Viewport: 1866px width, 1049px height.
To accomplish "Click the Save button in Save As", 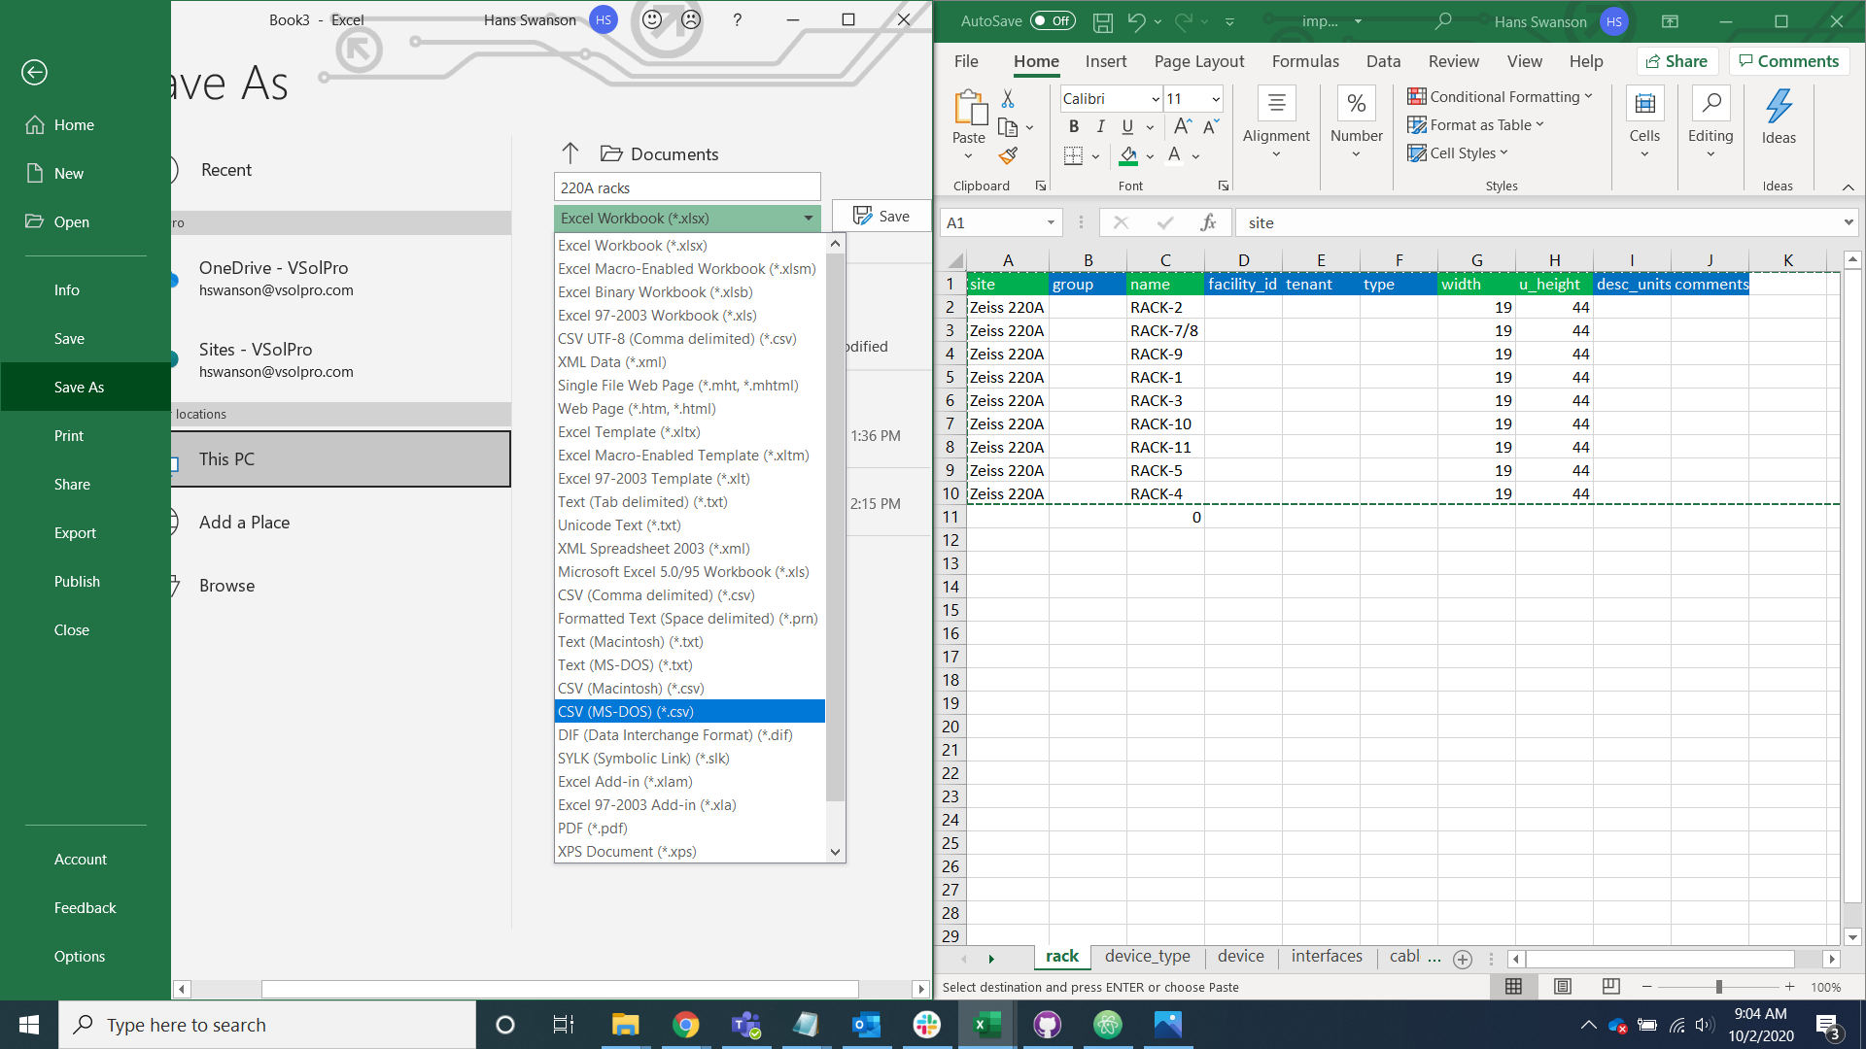I will [x=881, y=217].
